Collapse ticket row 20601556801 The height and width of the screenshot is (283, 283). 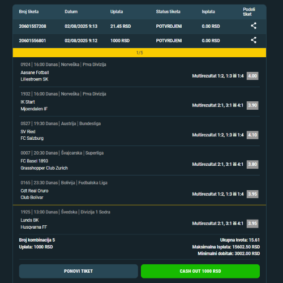click(139, 41)
